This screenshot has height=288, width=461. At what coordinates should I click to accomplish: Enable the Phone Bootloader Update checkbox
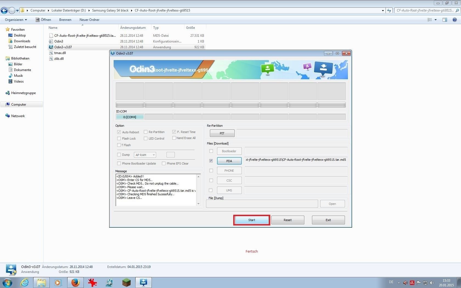tap(119, 163)
